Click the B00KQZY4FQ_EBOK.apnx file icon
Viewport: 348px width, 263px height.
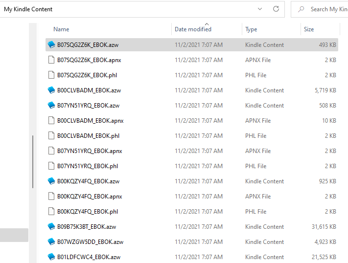click(x=51, y=196)
